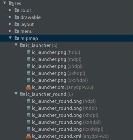Click the ic_launcher.xml file icon

(28, 87)
